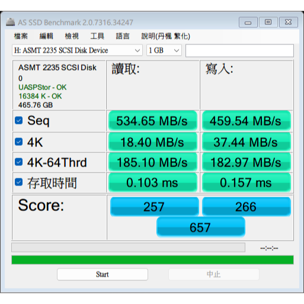Click the read score 257
Image resolution: width=304 pixels, height=304 pixels.
(x=154, y=207)
